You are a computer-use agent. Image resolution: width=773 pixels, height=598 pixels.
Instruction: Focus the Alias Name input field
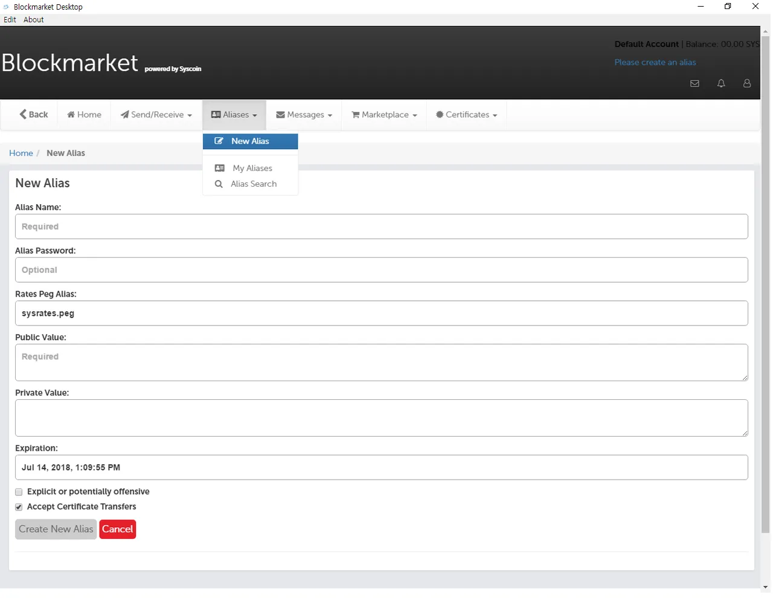pyautogui.click(x=382, y=227)
